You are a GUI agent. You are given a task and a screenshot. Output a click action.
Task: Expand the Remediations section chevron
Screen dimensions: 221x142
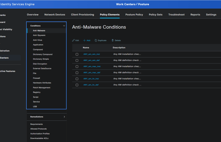pyautogui.click(x=64, y=117)
